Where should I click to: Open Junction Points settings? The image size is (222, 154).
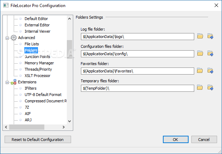point(37,57)
